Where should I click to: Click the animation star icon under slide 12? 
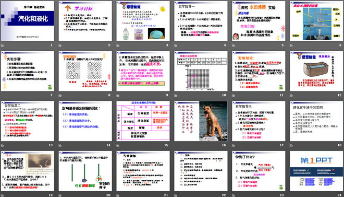click(291, 95)
